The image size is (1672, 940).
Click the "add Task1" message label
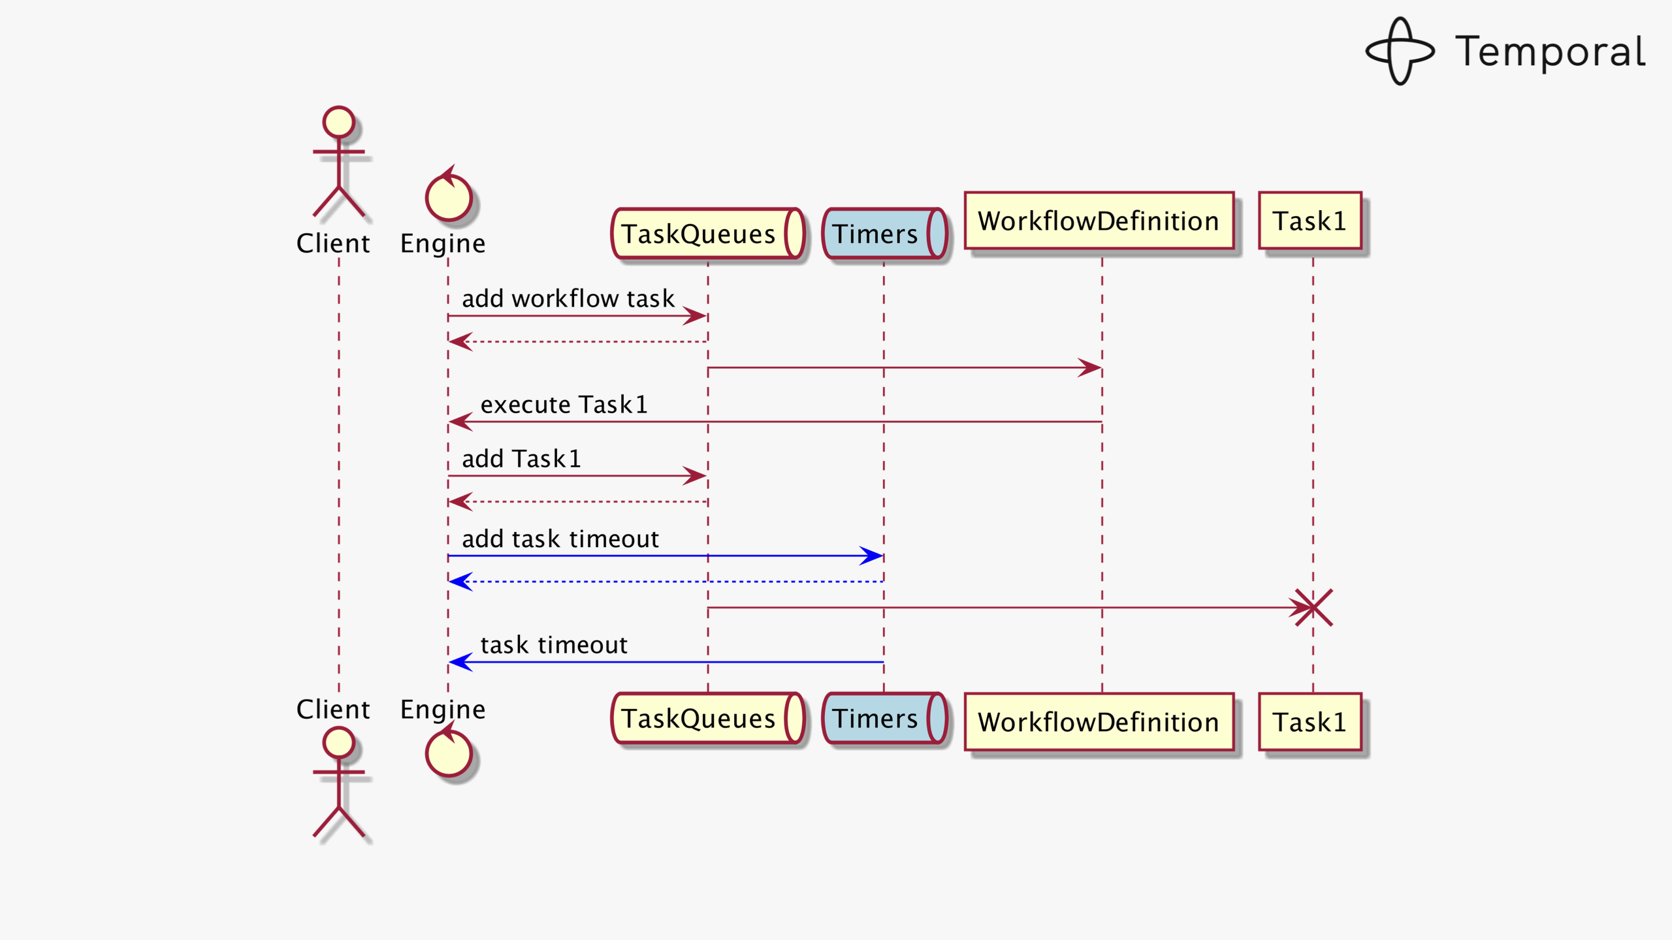pyautogui.click(x=521, y=459)
